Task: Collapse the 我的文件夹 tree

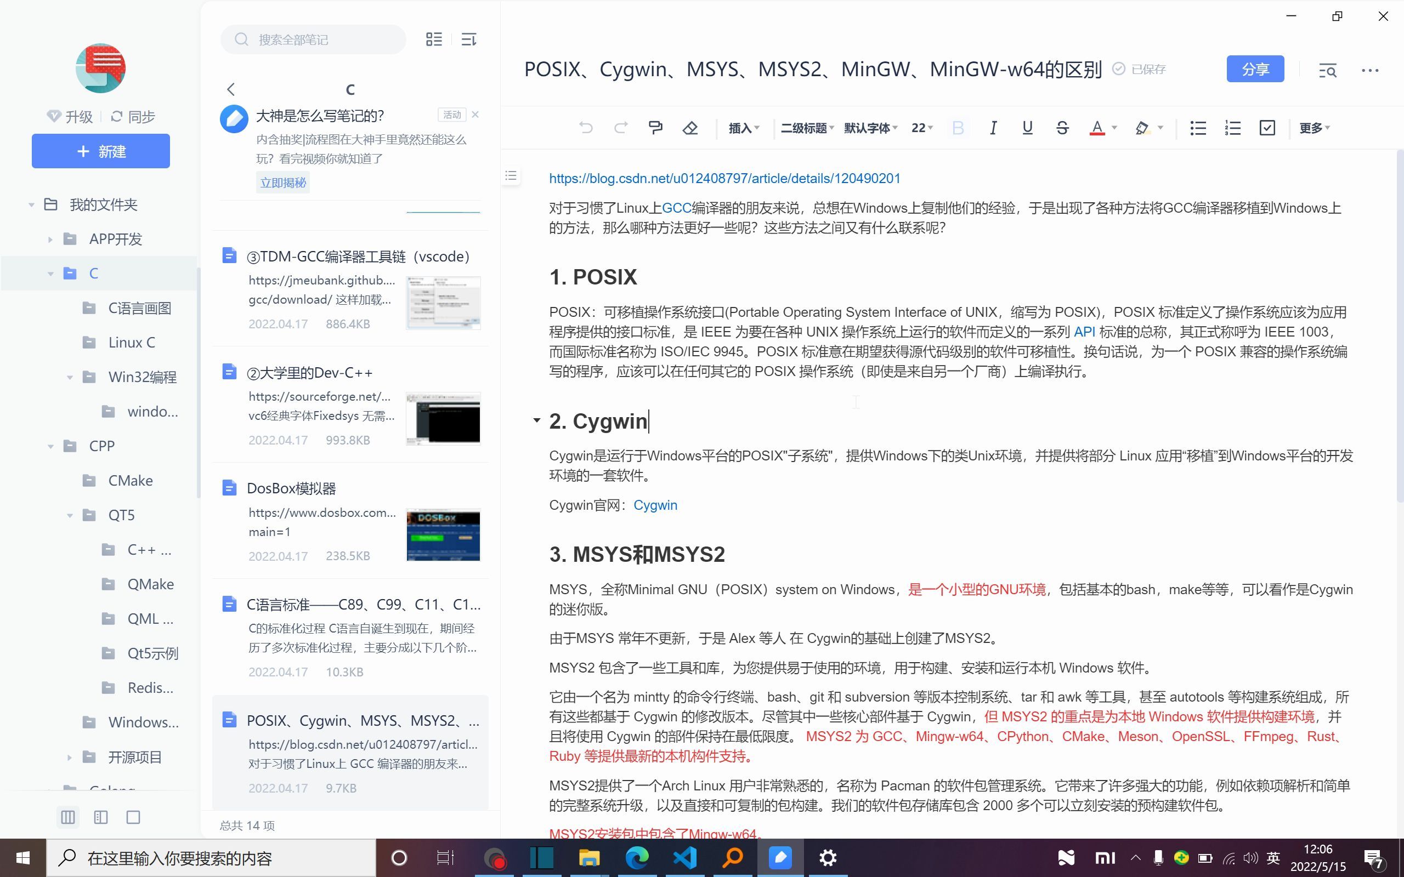Action: click(x=31, y=205)
